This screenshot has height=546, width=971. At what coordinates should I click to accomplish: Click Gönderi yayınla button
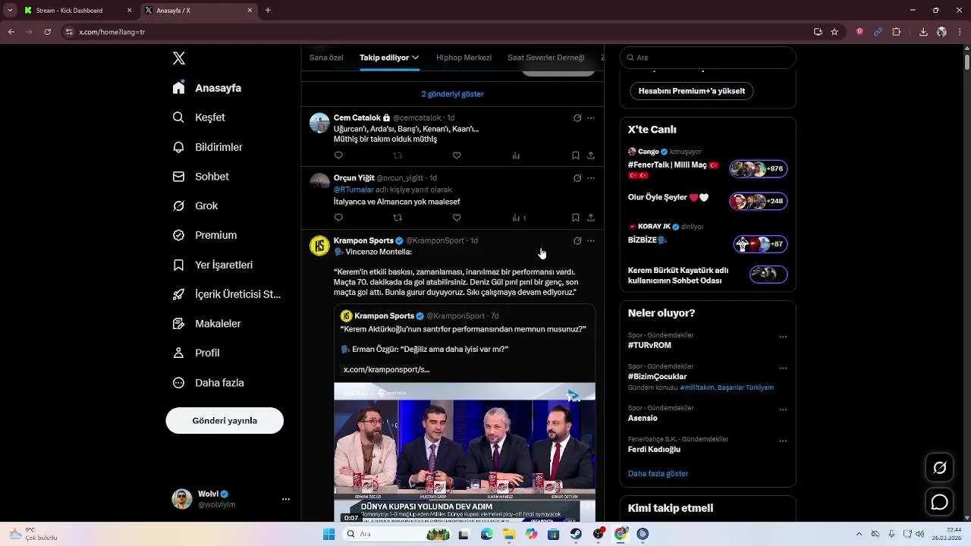click(x=225, y=420)
